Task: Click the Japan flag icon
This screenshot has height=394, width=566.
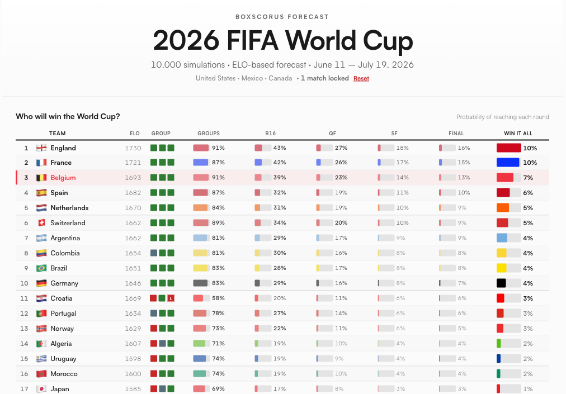Action: tap(41, 388)
